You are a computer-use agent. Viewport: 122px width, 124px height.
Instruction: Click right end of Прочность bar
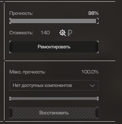tap(97, 21)
